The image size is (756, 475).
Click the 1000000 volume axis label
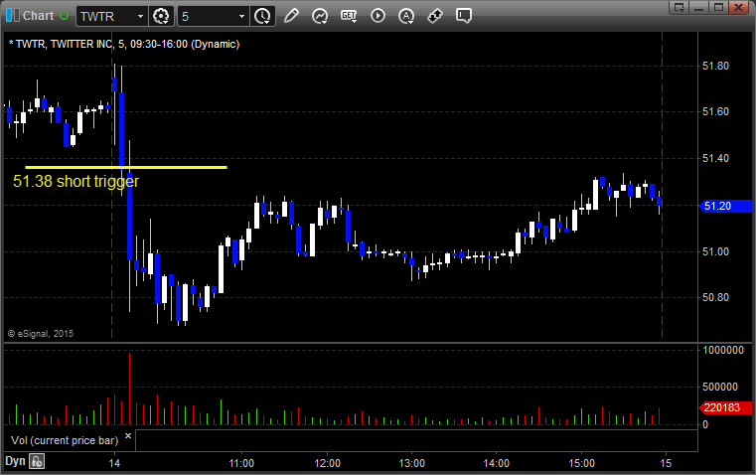click(723, 350)
